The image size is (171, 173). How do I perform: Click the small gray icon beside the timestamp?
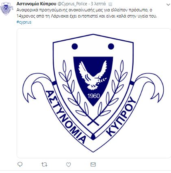[110, 4]
